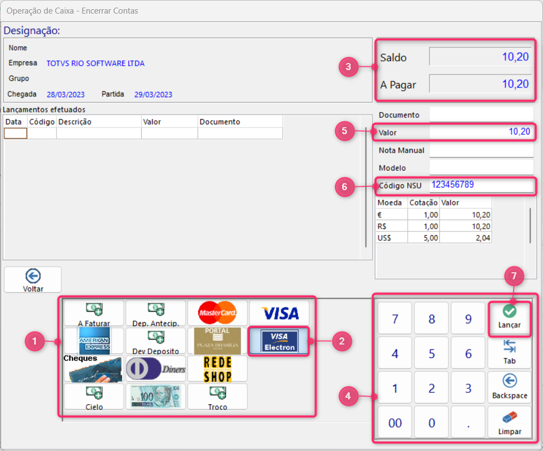Click company name TOTVS RIO SOFTWARE LTDA
The height and width of the screenshot is (451, 543).
pos(96,64)
